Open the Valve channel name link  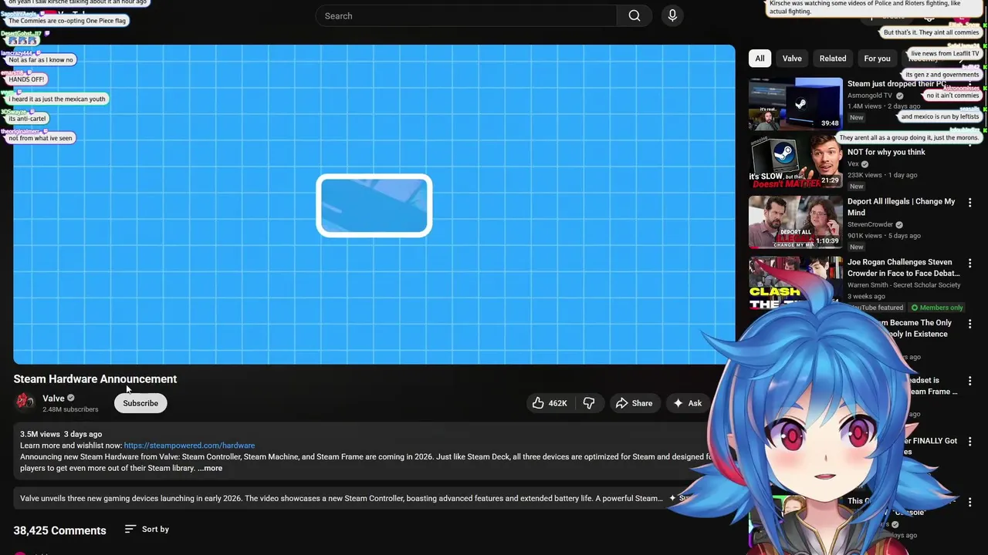[53, 399]
